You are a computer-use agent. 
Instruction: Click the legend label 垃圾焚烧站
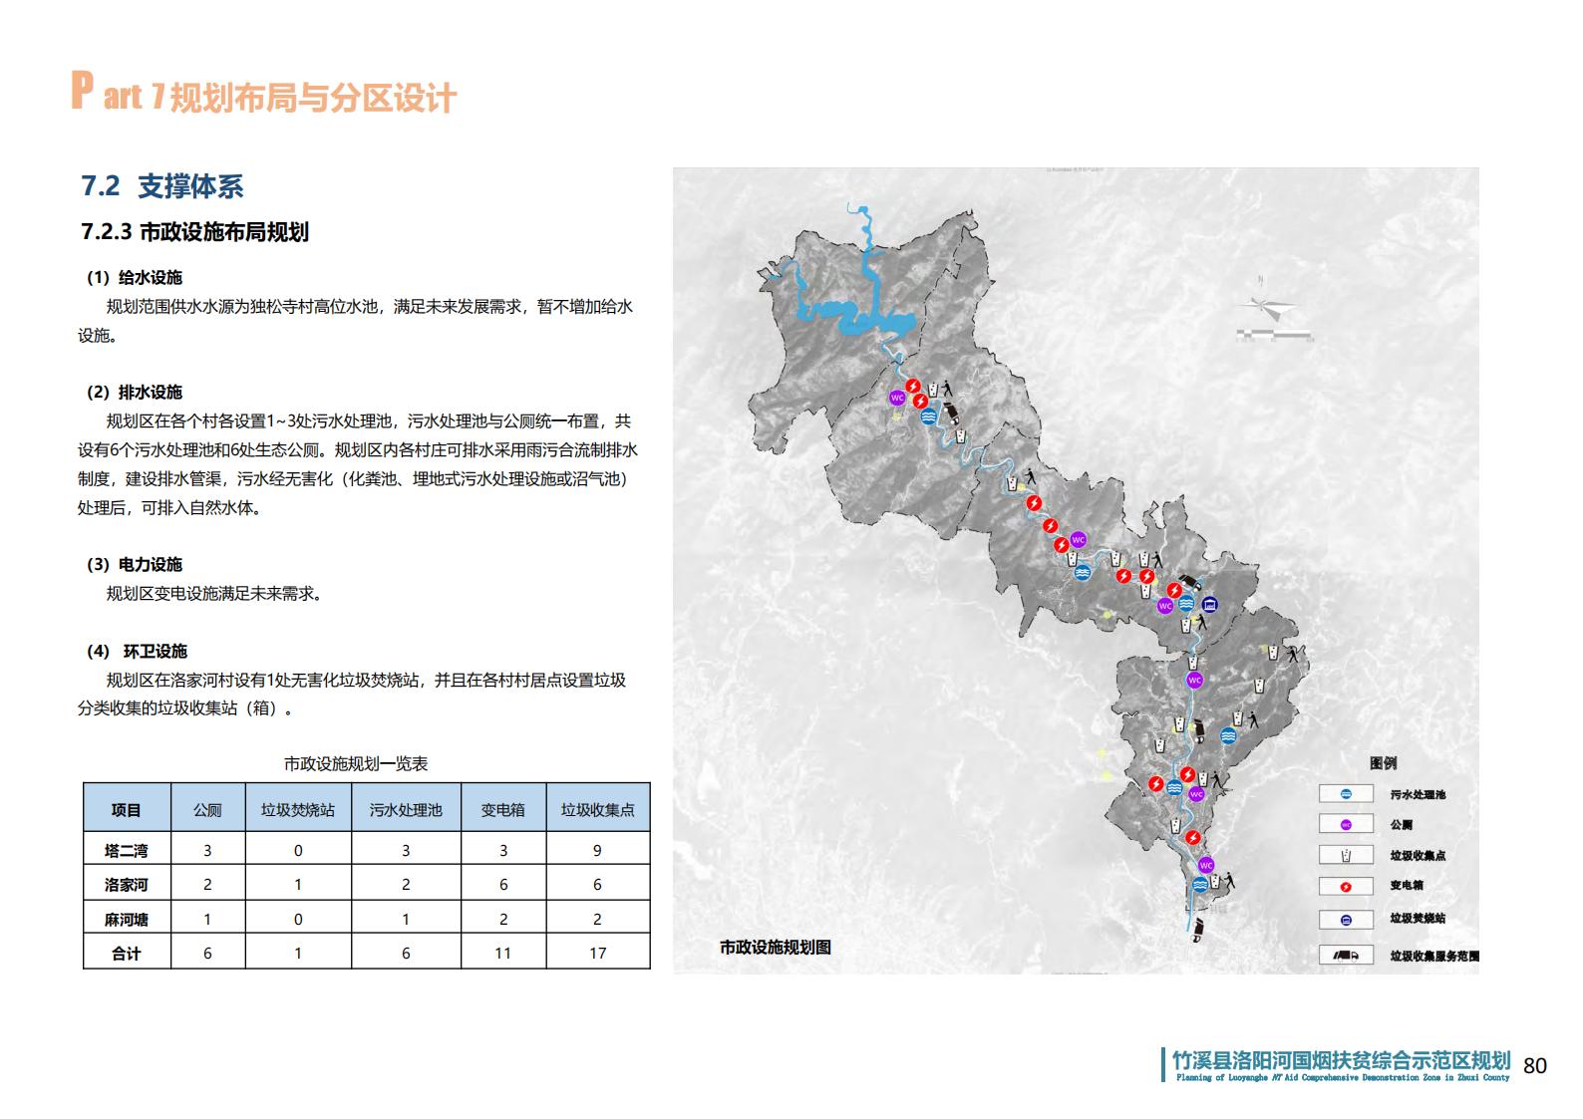pos(1418,919)
